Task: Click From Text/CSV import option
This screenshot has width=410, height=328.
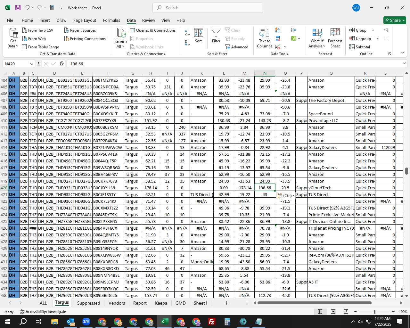Action: [38, 30]
